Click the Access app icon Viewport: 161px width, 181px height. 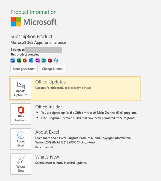pyautogui.click(x=50, y=60)
